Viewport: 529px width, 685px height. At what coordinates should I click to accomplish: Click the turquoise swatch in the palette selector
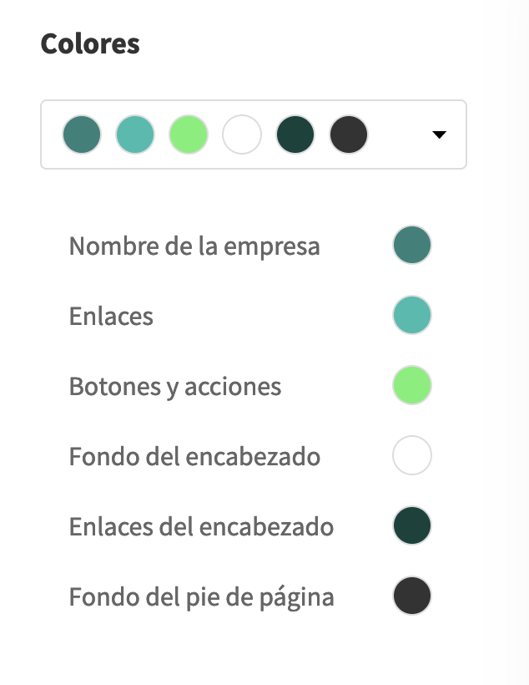pyautogui.click(x=135, y=134)
